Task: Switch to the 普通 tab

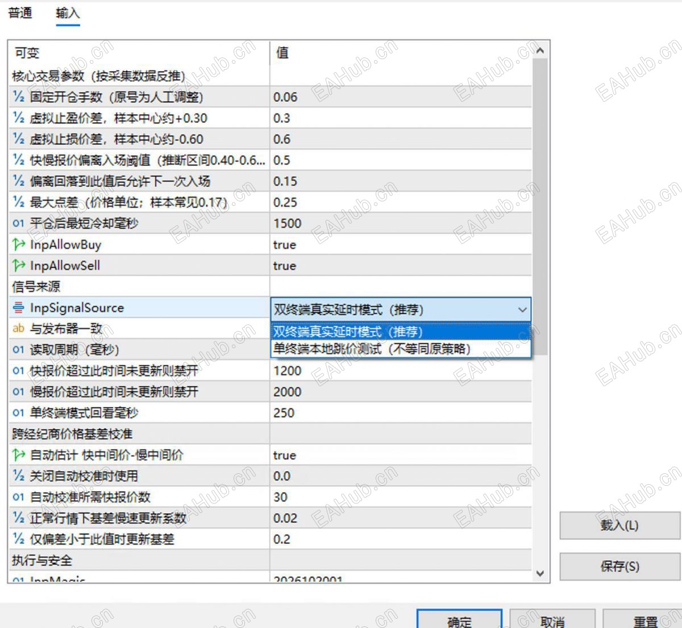Action: pos(20,13)
